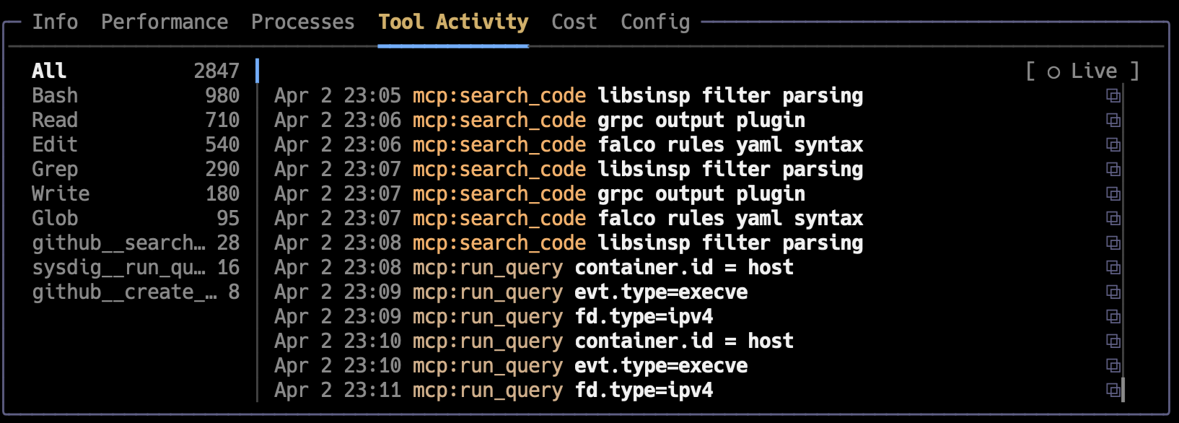Image resolution: width=1179 pixels, height=423 pixels.
Task: Filter tool activity by Grep
Action: 136,169
